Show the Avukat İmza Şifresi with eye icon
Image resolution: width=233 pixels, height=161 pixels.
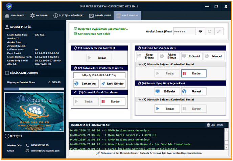[x=200, y=31]
